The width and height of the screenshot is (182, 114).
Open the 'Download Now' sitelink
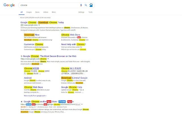click(32, 35)
